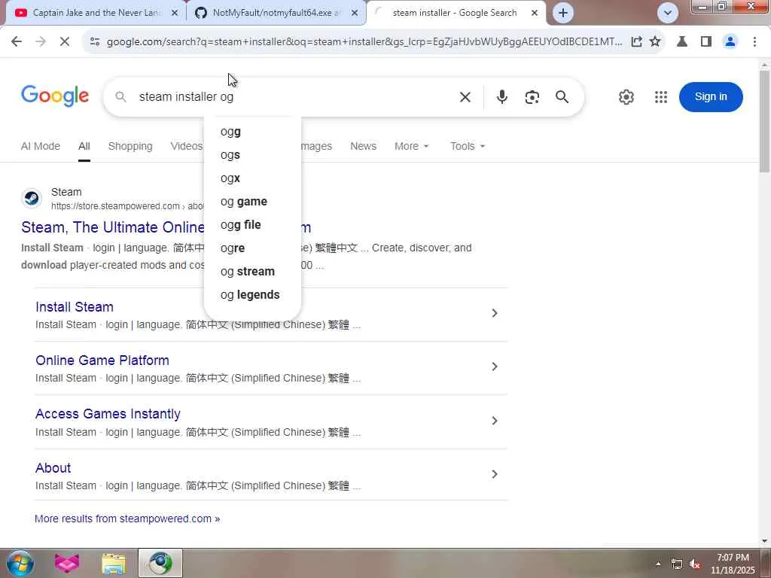
Task: Click chevron beside Install Steam sitelink
Action: pyautogui.click(x=495, y=313)
